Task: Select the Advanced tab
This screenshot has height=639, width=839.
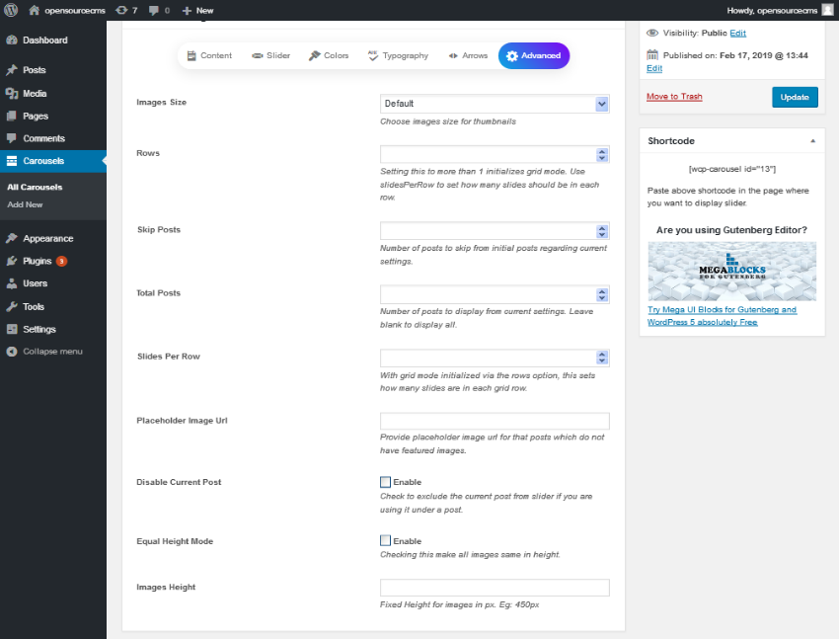Action: pos(533,55)
